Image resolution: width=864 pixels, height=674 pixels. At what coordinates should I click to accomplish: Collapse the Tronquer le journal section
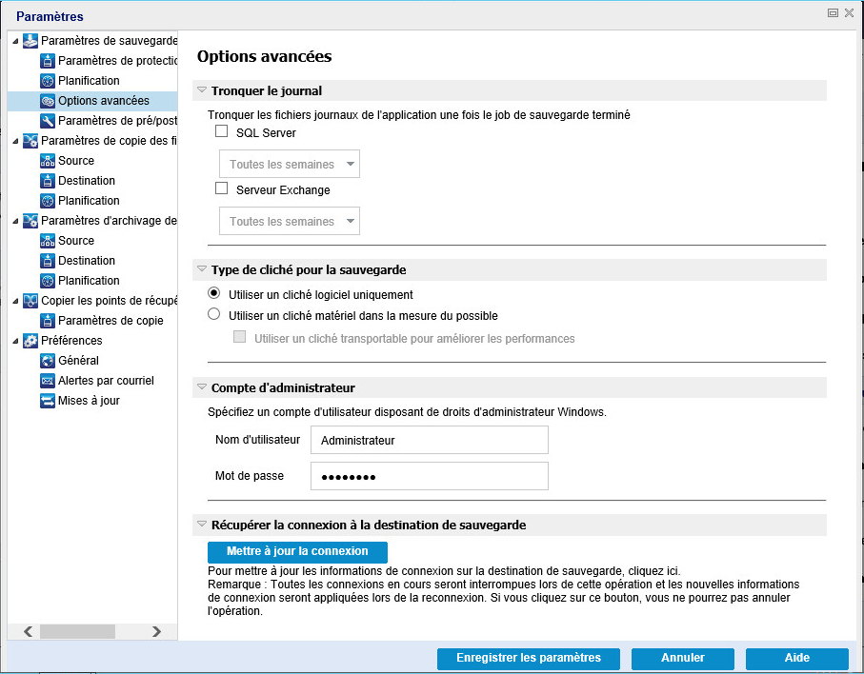tap(202, 89)
